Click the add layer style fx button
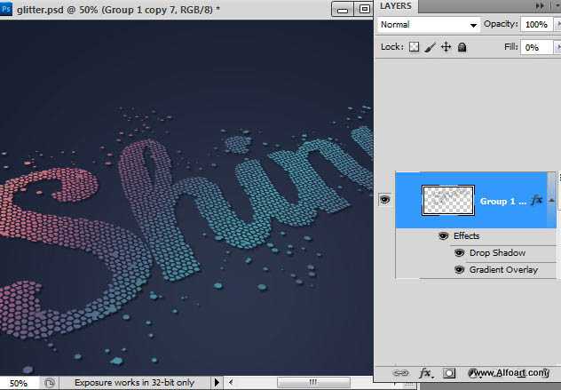Screen dimensions: 561x390 point(425,374)
